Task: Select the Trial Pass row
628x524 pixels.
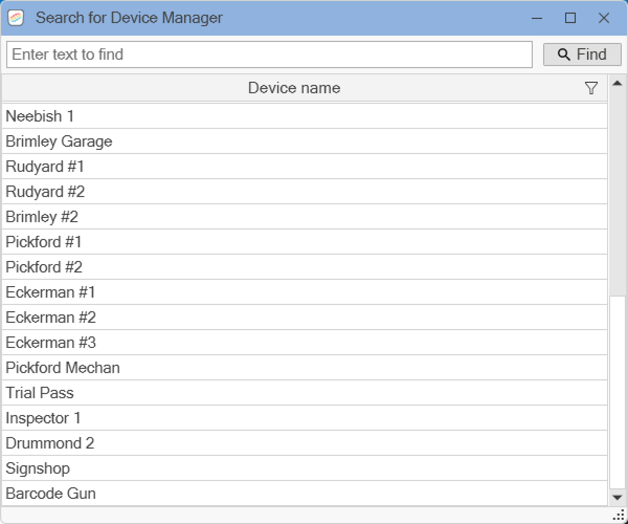Action: point(305,393)
